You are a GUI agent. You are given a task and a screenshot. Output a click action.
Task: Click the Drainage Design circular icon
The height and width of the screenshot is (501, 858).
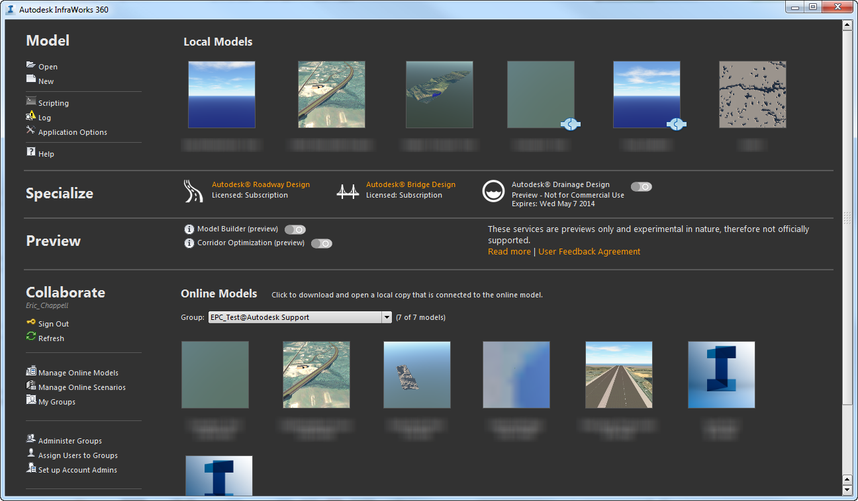click(494, 191)
